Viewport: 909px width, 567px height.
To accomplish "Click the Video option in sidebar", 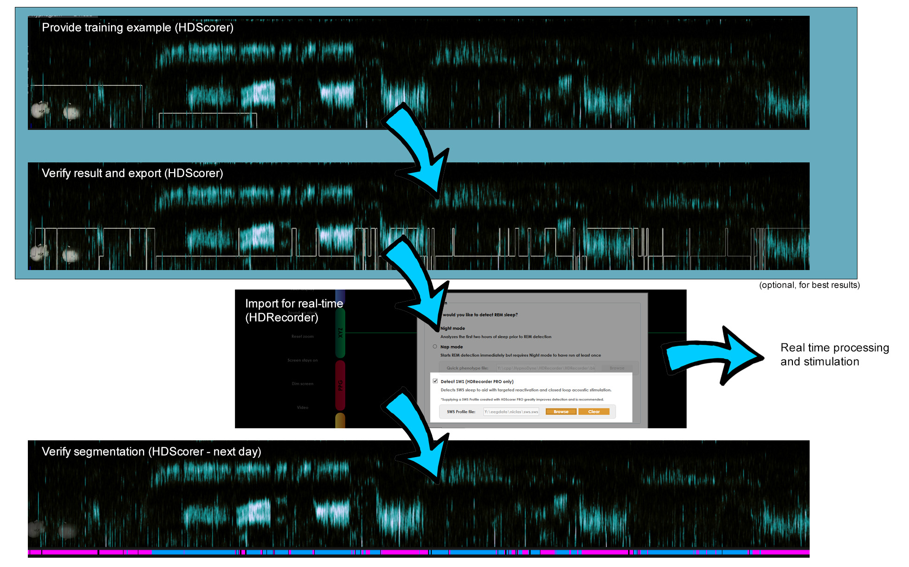I will 302,407.
